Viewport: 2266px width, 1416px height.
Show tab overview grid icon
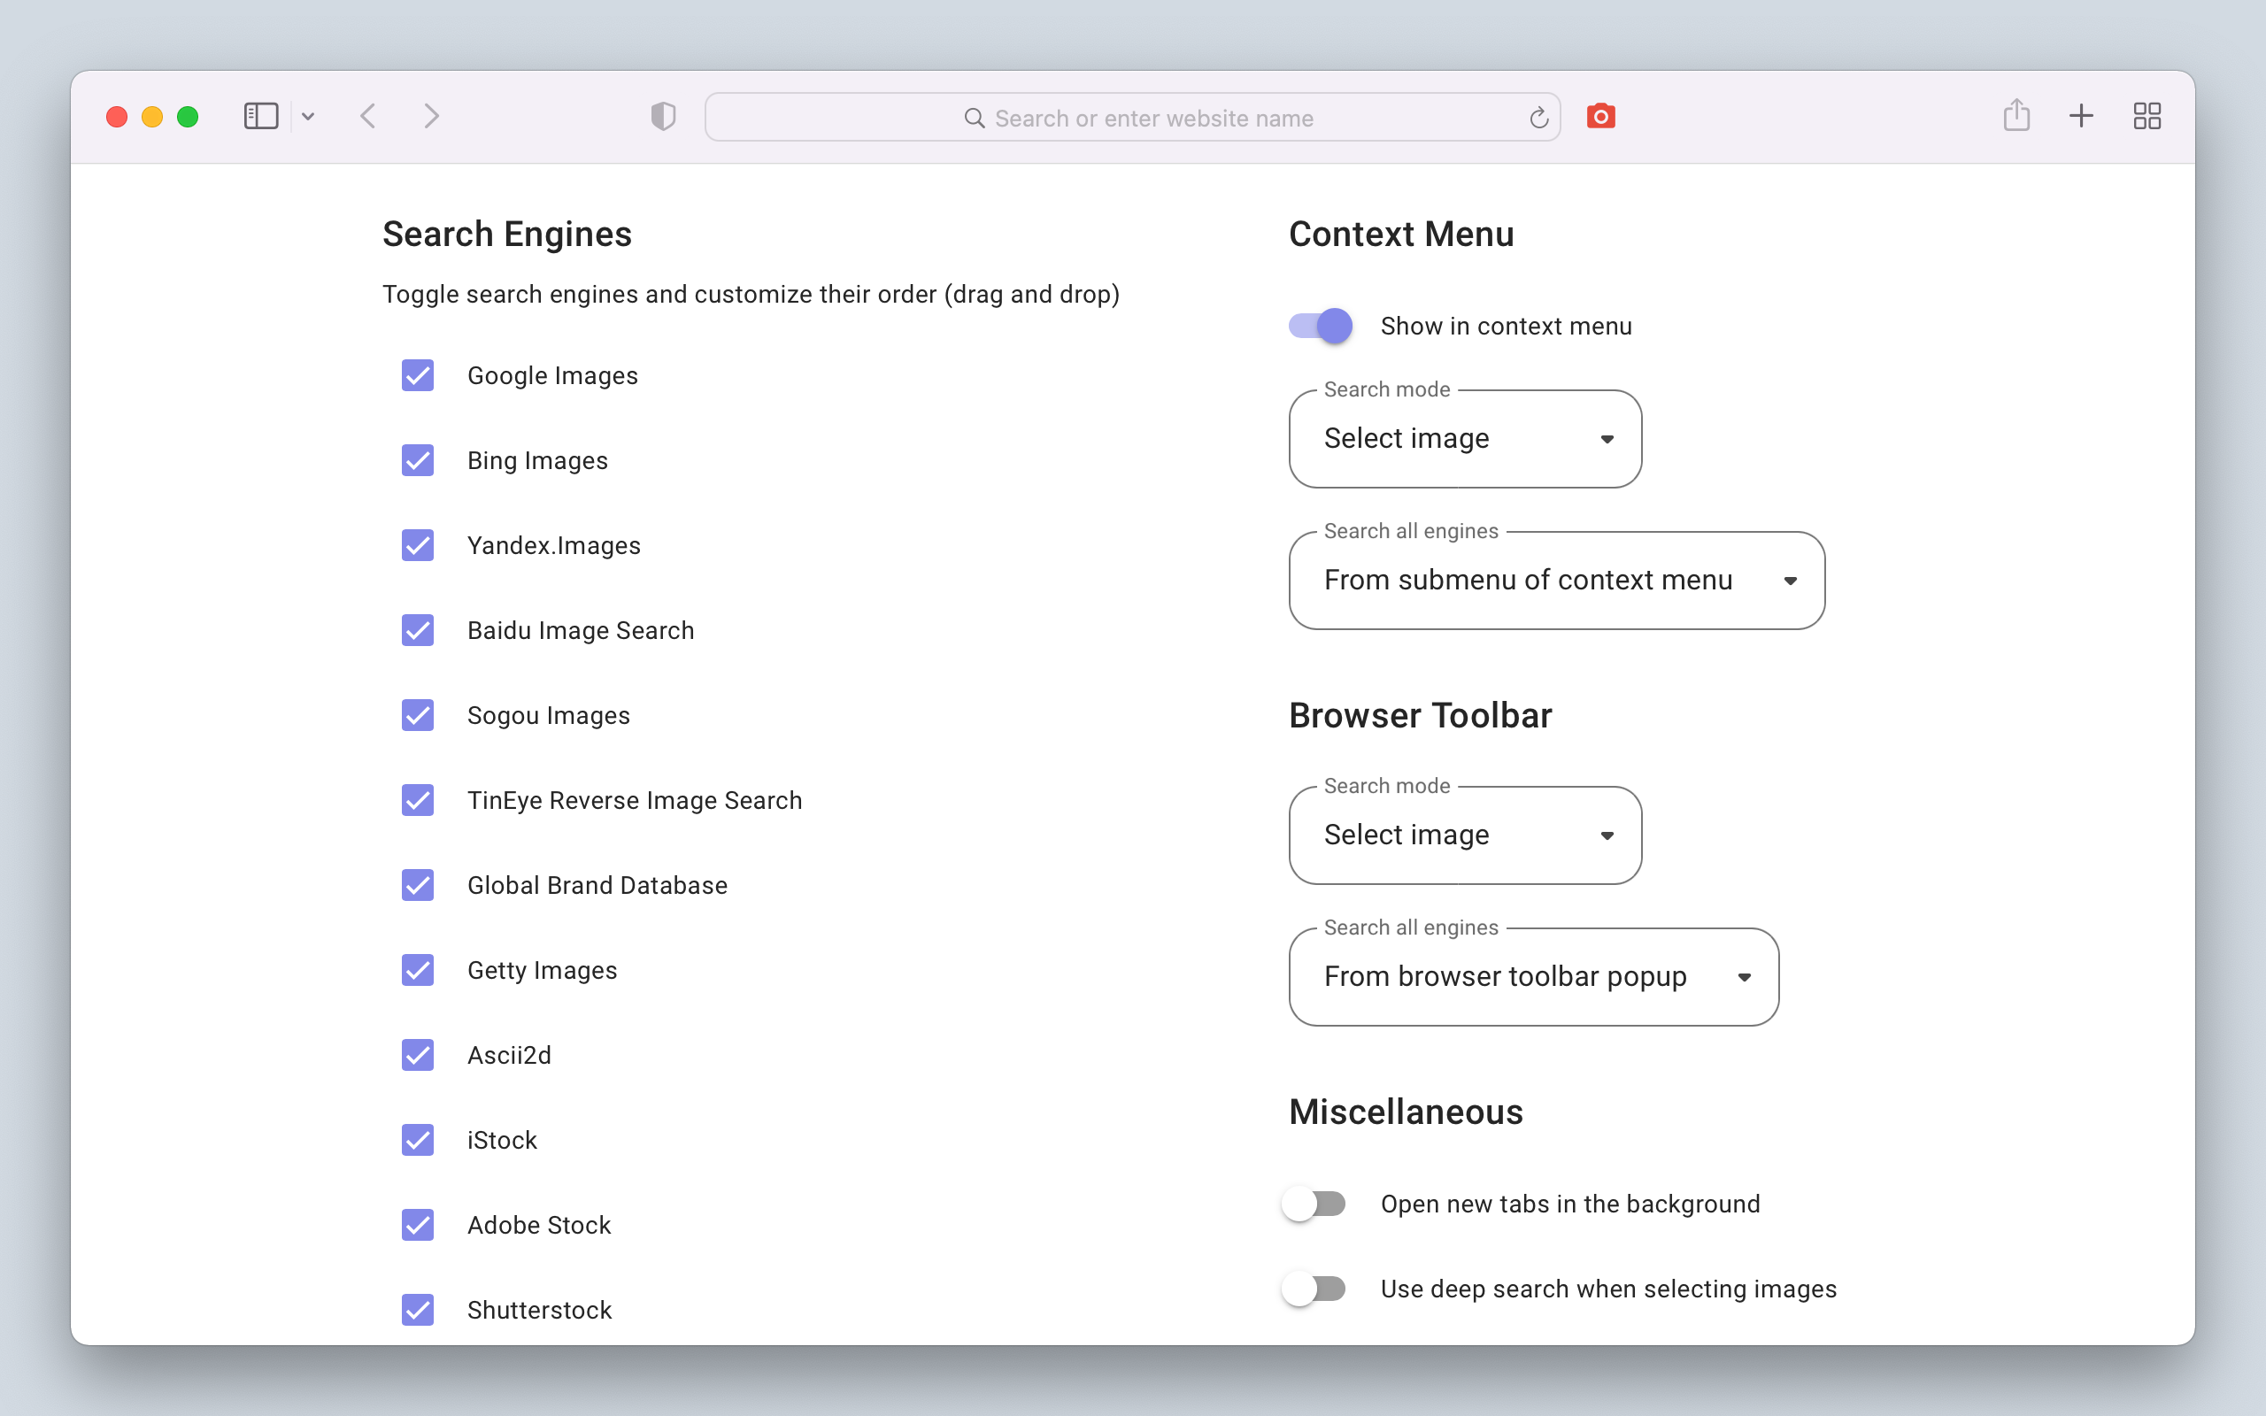[x=2147, y=116]
